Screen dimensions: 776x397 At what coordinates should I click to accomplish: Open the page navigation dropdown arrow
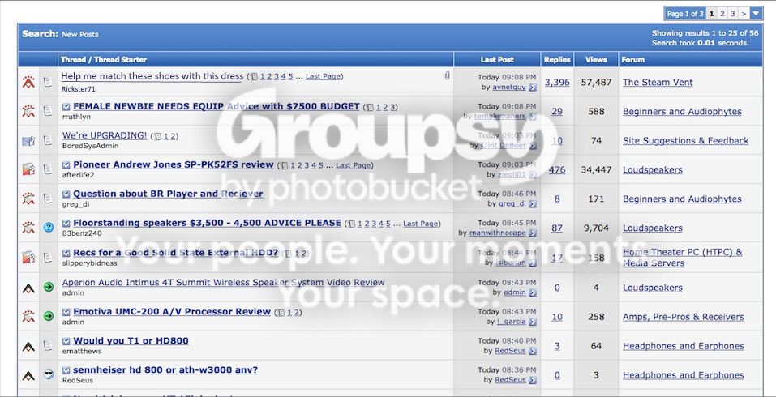click(x=756, y=13)
